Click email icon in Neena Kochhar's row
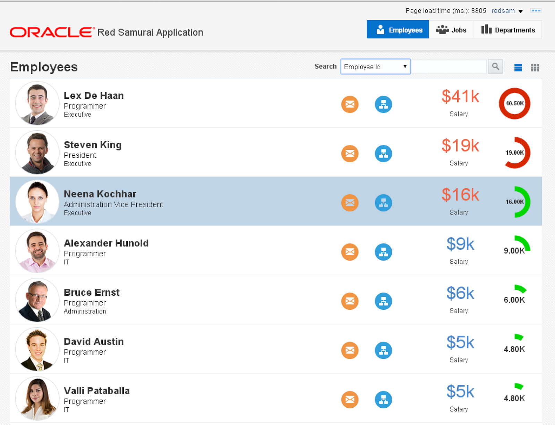 (x=350, y=203)
